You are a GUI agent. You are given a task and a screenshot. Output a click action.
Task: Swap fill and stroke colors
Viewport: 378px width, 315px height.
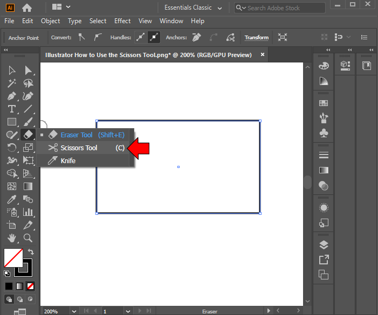pyautogui.click(x=31, y=251)
